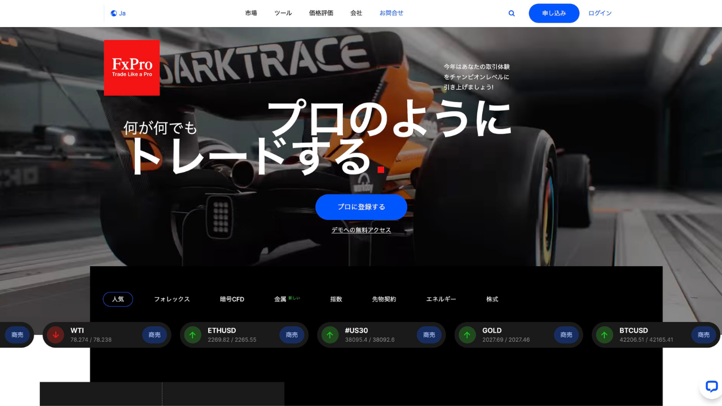Click the BTCUSD instrument name
This screenshot has width=722, height=406.
click(x=633, y=330)
